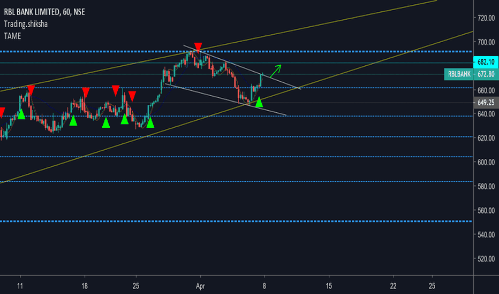Click the 672.80 last price tag
The image size is (499, 294).
[x=486, y=74]
